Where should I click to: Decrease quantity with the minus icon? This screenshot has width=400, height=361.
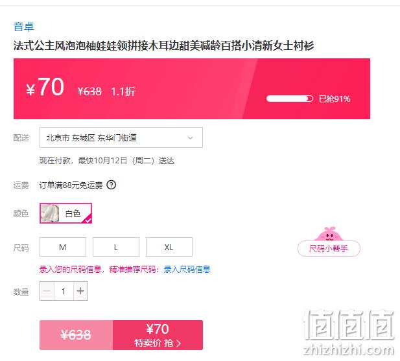tap(47, 291)
